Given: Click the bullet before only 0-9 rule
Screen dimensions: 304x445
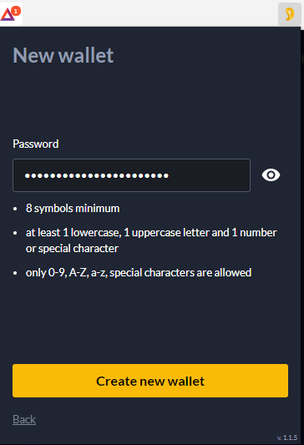Looking at the screenshot, I should click(15, 273).
